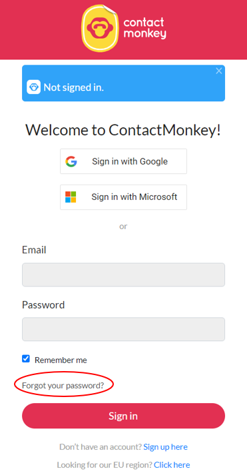The image size is (247, 475).
Task: Click the Google G icon
Action: (71, 161)
